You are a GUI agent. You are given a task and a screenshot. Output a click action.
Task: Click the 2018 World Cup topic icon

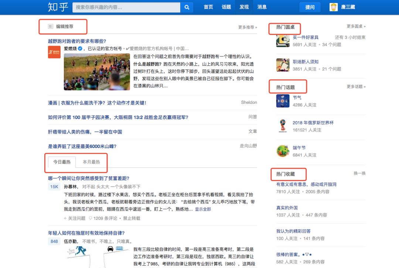tap(283, 126)
